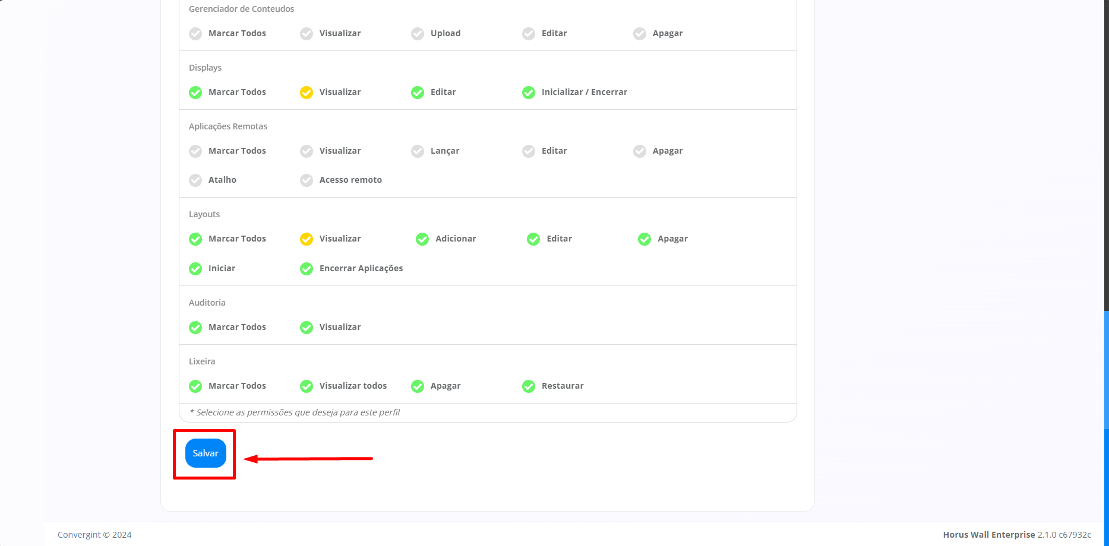
Task: Toggle the Restaurar permission in Lixeira
Action: (x=529, y=386)
